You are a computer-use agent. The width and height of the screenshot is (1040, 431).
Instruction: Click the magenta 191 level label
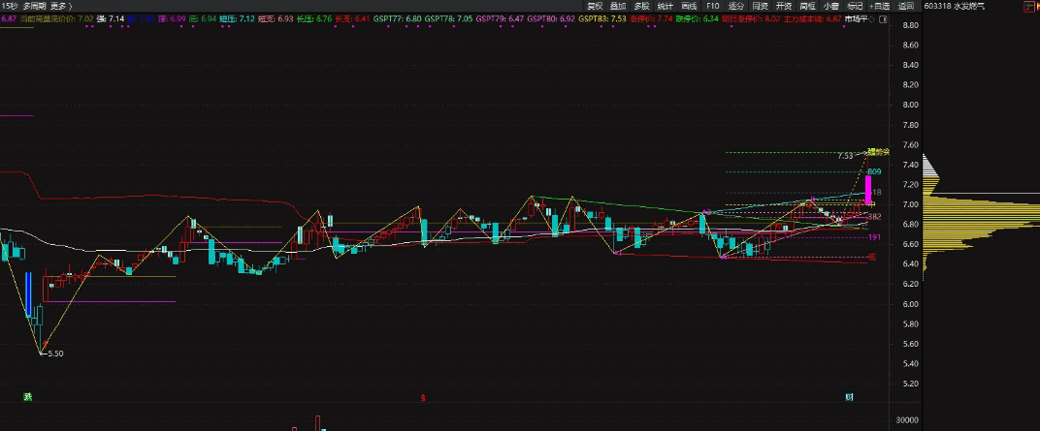874,237
